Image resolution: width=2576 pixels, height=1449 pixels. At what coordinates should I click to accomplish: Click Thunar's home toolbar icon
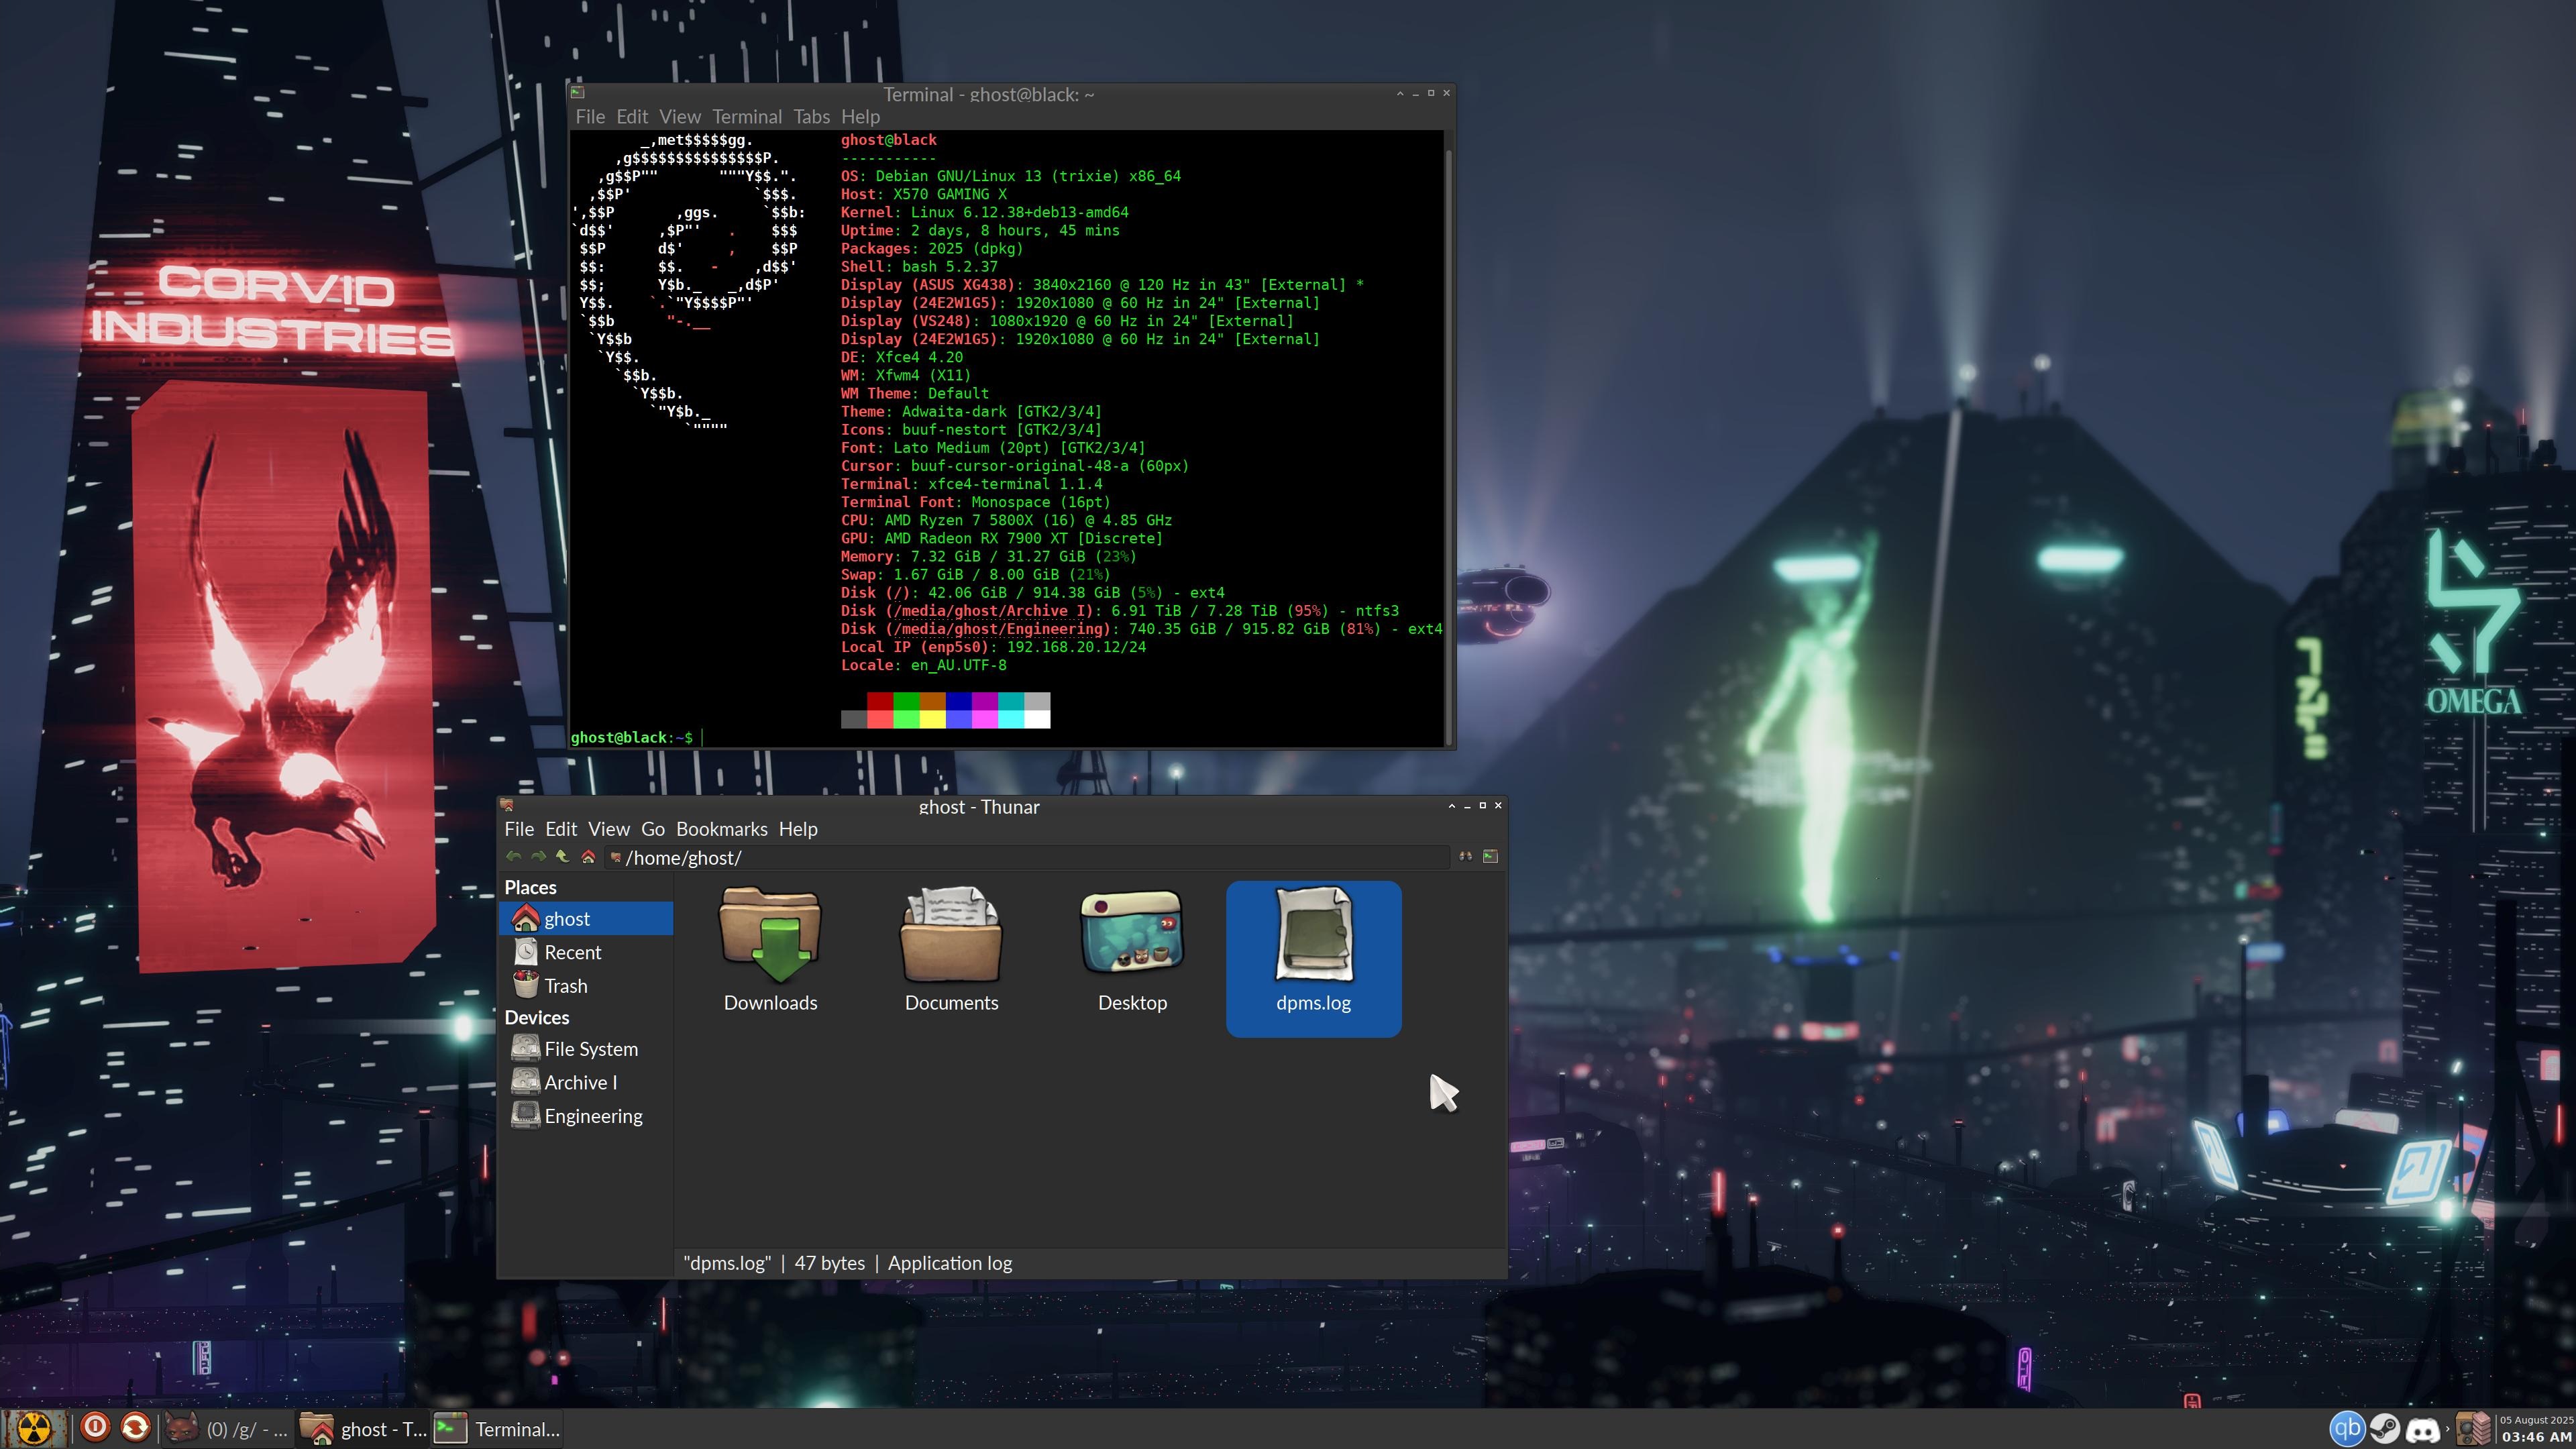tap(588, 857)
